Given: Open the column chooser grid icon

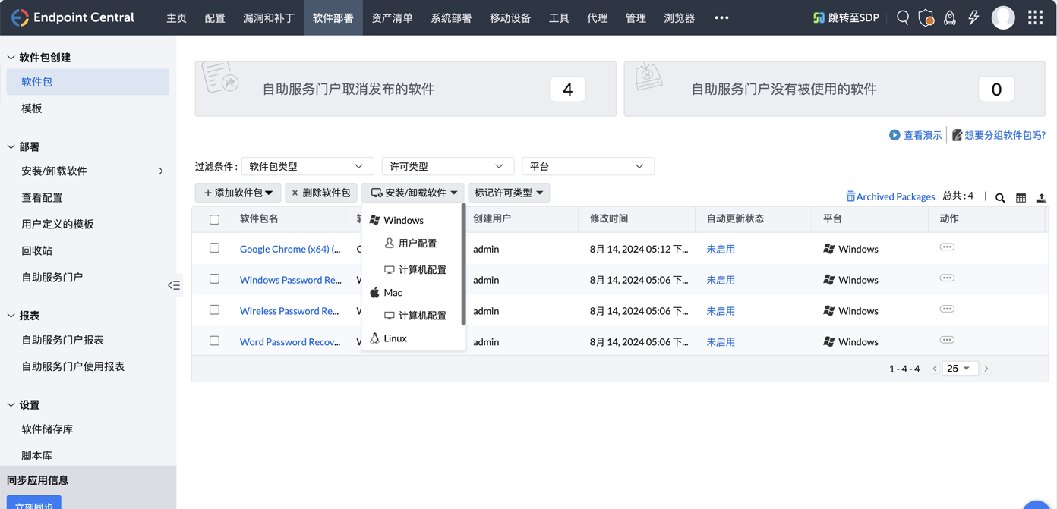Looking at the screenshot, I should 1021,197.
